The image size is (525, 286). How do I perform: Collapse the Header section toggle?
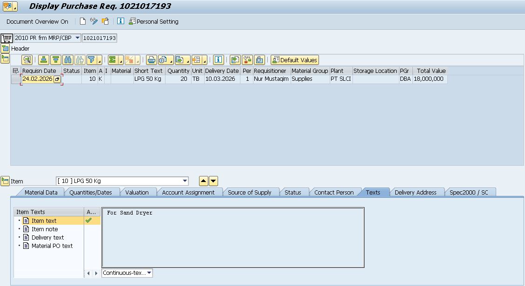pyautogui.click(x=5, y=48)
